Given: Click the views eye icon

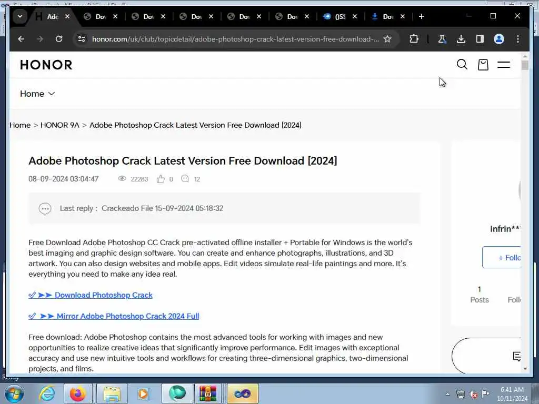Looking at the screenshot, I should click(122, 179).
